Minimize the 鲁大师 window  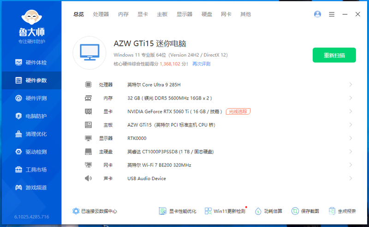click(x=345, y=14)
